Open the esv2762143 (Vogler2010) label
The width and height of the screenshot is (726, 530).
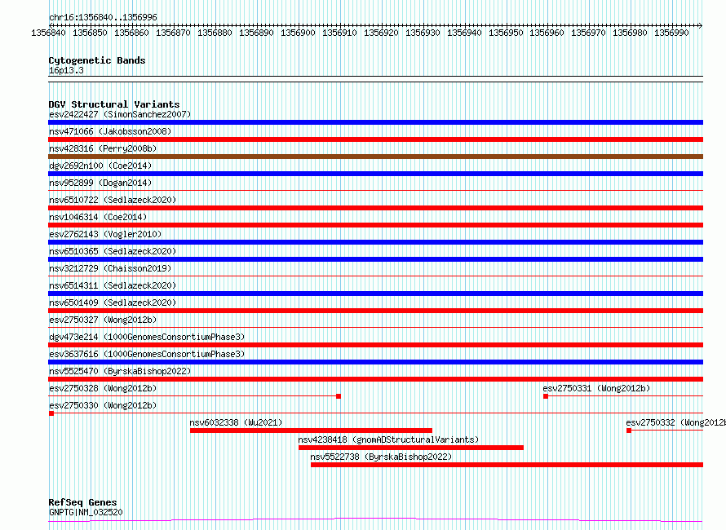(x=105, y=234)
